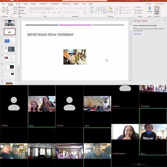The width and height of the screenshot is (167, 167).
Task: Close the Design Ideas pane
Action: click(164, 20)
